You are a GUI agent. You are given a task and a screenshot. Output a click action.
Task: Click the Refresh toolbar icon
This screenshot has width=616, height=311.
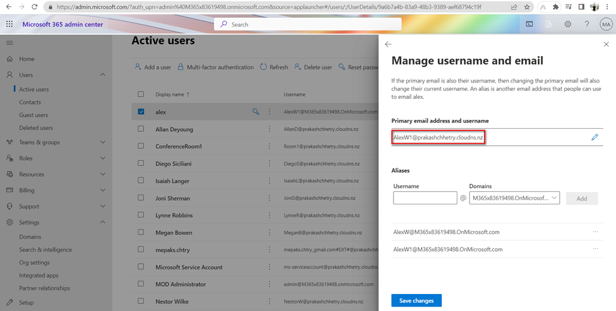pos(263,67)
